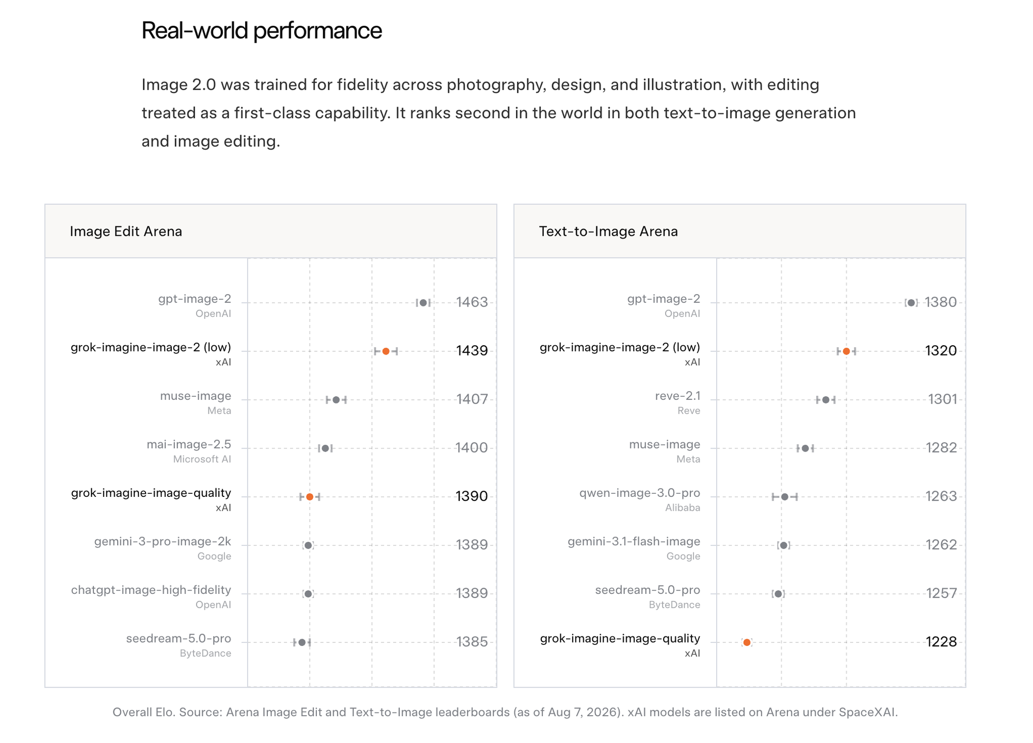The width and height of the screenshot is (1033, 743).
Task: Click the 1380 Elo score value
Action: 941,302
